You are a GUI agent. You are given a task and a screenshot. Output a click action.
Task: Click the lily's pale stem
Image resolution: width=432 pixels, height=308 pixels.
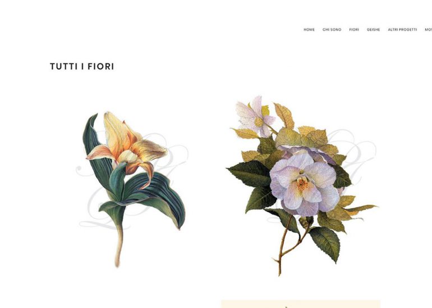click(120, 245)
